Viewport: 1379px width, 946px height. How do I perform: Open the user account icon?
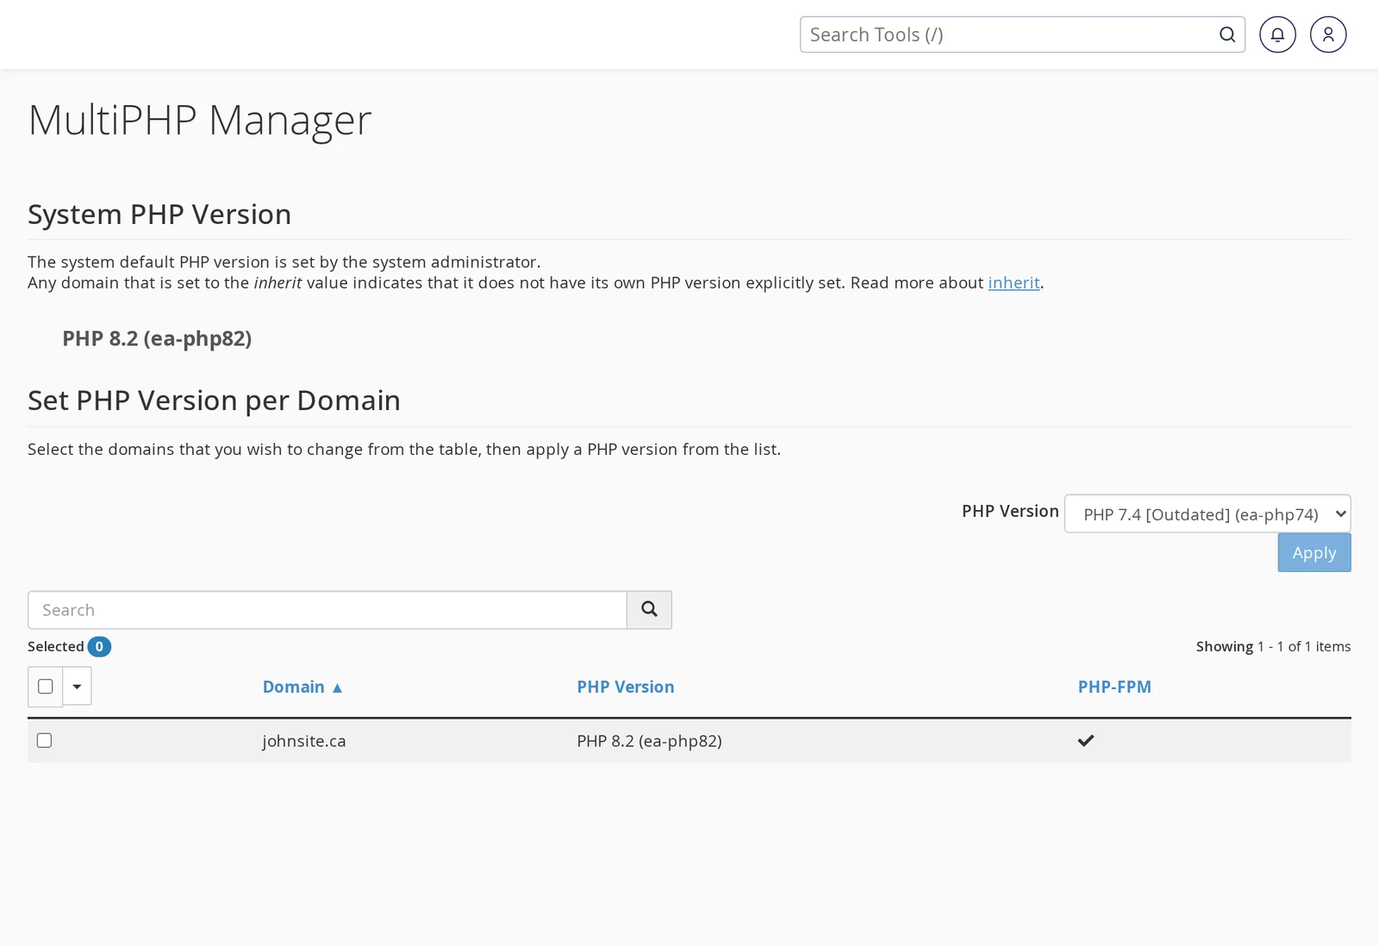(1328, 34)
